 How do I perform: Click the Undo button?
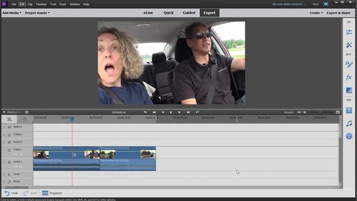click(x=11, y=193)
